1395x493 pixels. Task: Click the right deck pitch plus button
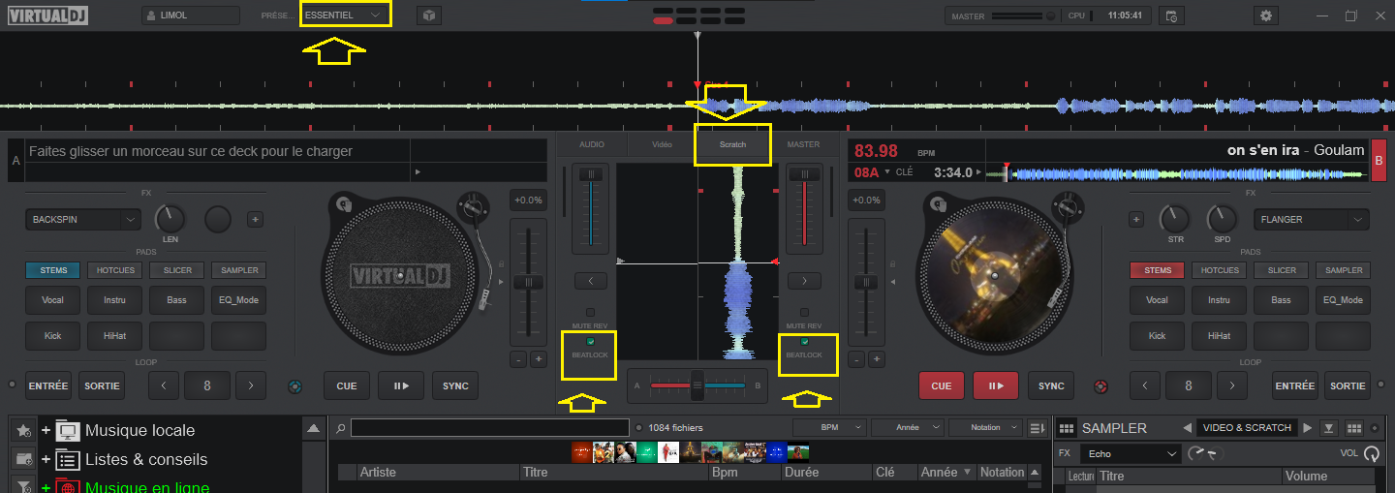[x=876, y=359]
